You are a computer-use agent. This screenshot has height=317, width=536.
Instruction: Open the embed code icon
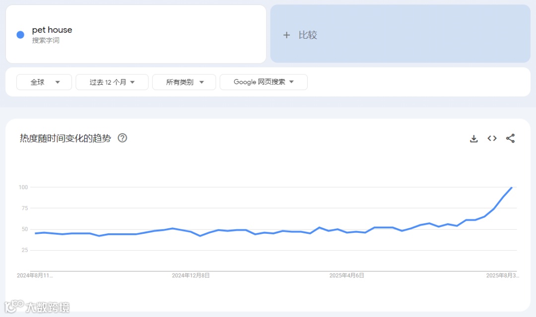point(492,138)
